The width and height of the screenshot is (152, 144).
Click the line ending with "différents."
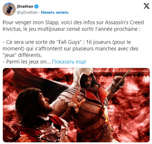click(22, 55)
